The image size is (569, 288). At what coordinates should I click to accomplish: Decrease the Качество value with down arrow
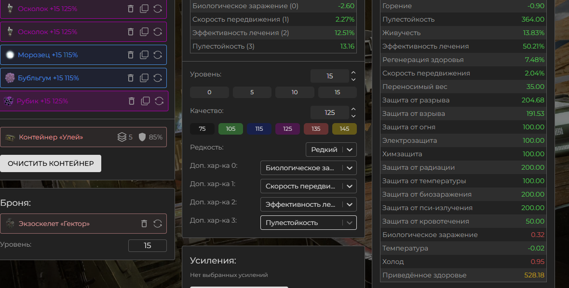[353, 116]
